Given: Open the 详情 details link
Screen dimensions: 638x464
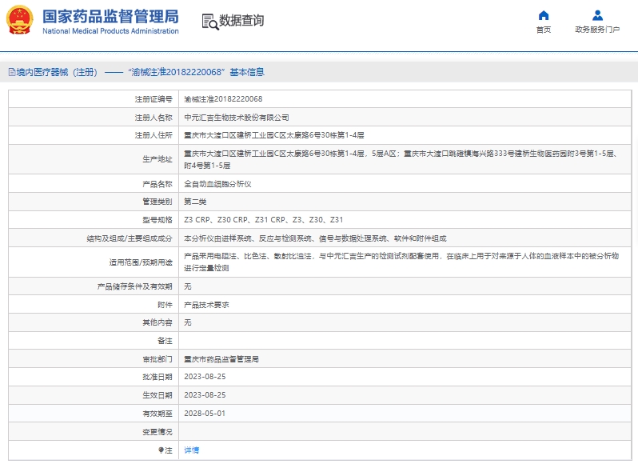Looking at the screenshot, I should [x=192, y=450].
